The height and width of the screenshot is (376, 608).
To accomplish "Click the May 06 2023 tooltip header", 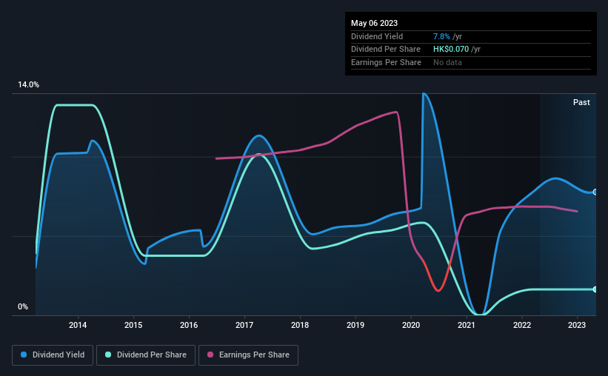I will coord(374,23).
